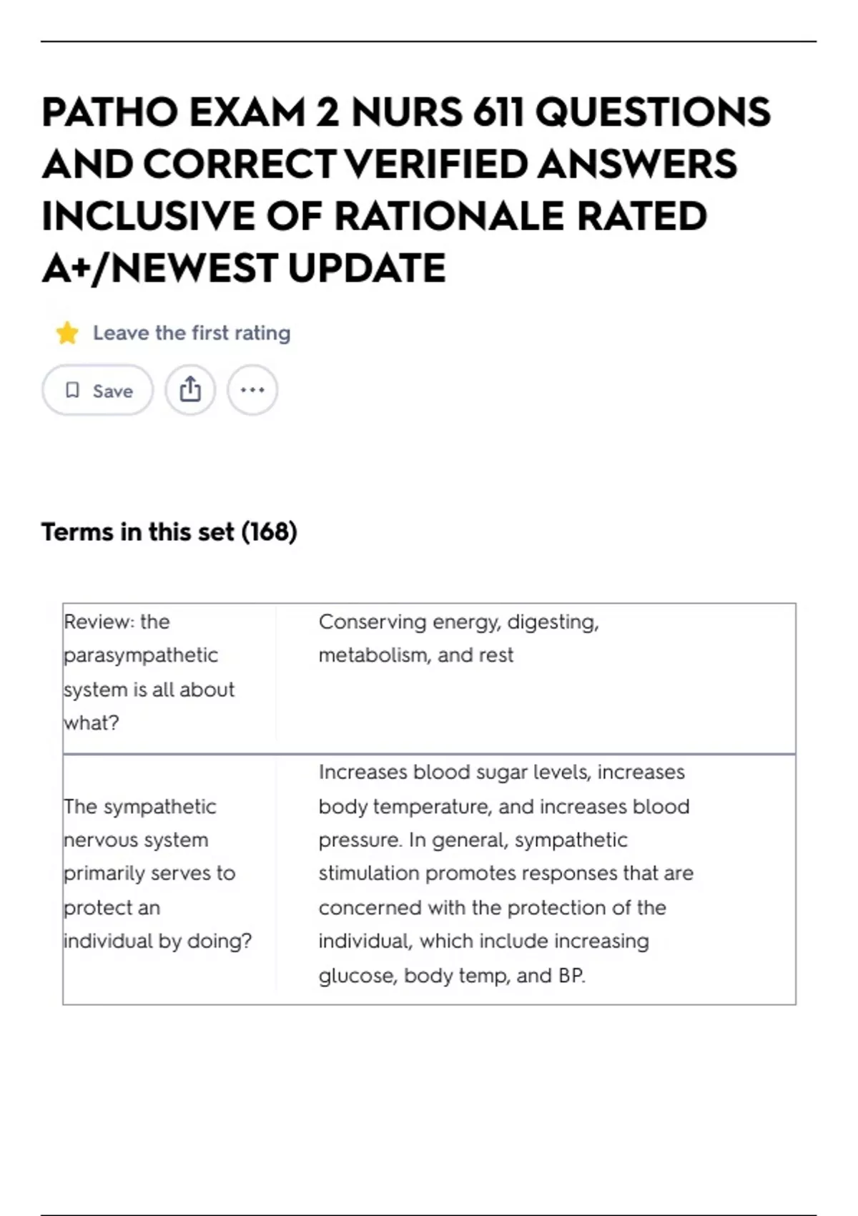Viewport: 858px width, 1216px height.
Task: Select the "Increases blood sugar levels" definition line
Action: 501,773
